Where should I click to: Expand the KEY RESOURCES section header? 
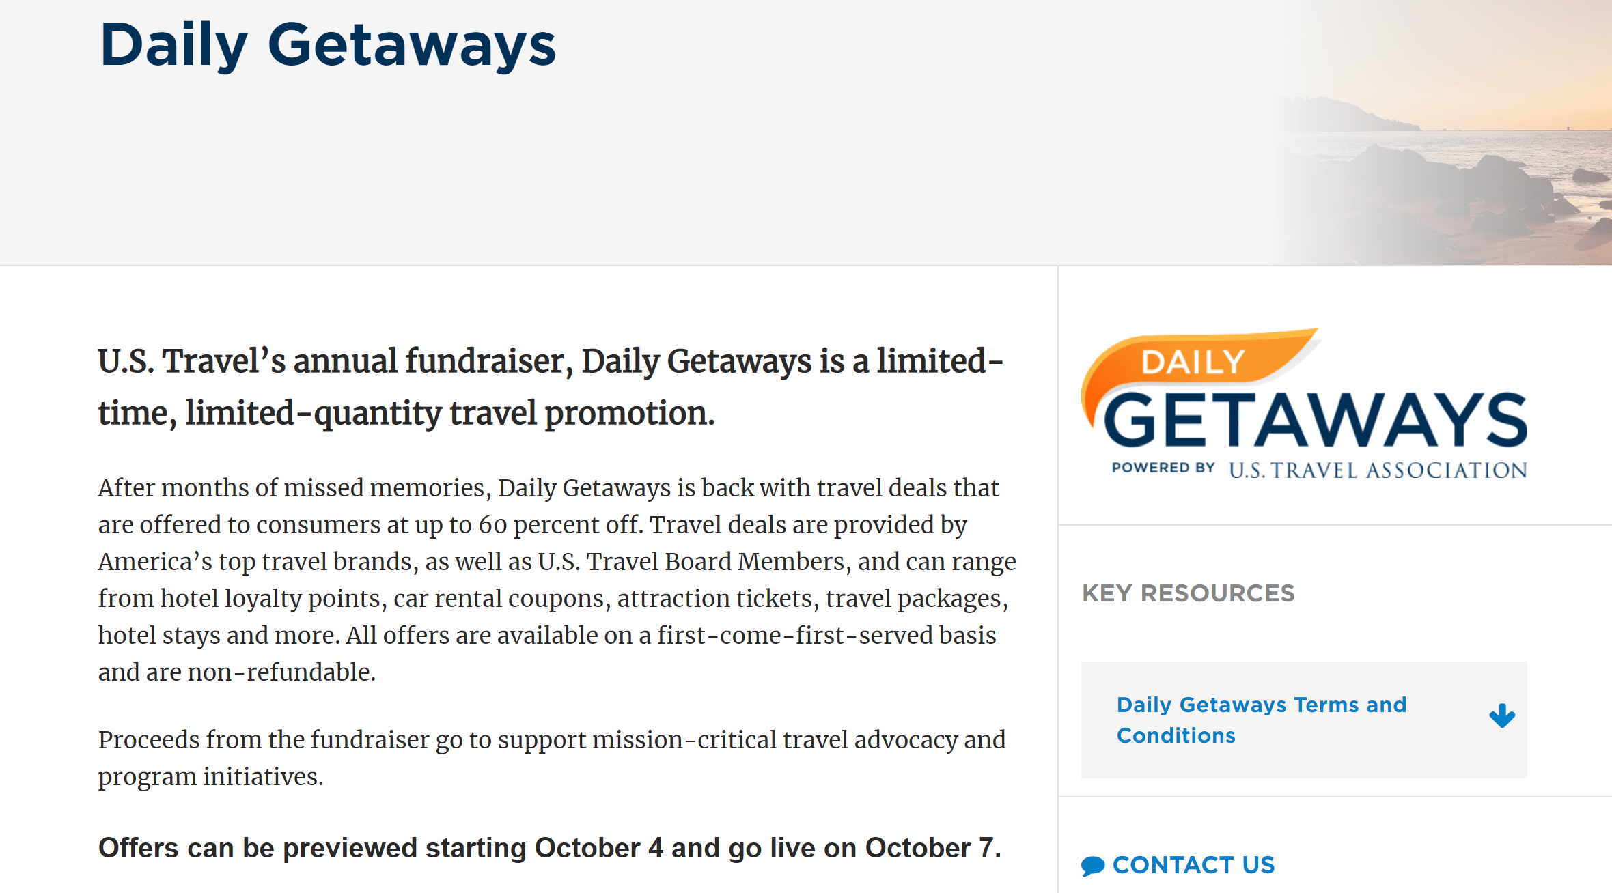click(1189, 593)
